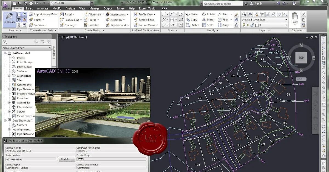Viewport: 329px width, 172px height.
Task: Click the Paste clipboard button
Action: (295, 18)
